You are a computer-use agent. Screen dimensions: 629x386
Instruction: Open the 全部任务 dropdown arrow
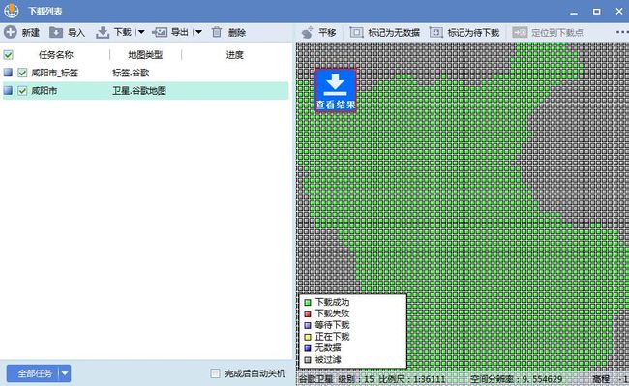pos(65,373)
